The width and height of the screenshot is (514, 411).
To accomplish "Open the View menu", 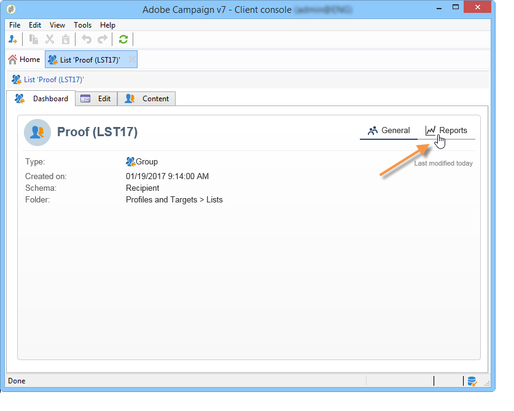I will [x=57, y=25].
